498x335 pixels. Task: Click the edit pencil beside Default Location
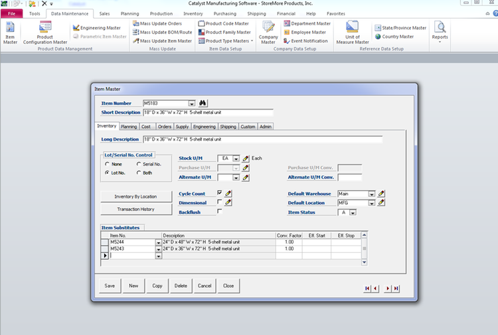381,202
